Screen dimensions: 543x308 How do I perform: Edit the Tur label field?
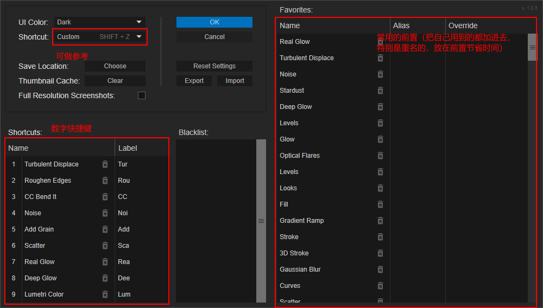coord(142,164)
